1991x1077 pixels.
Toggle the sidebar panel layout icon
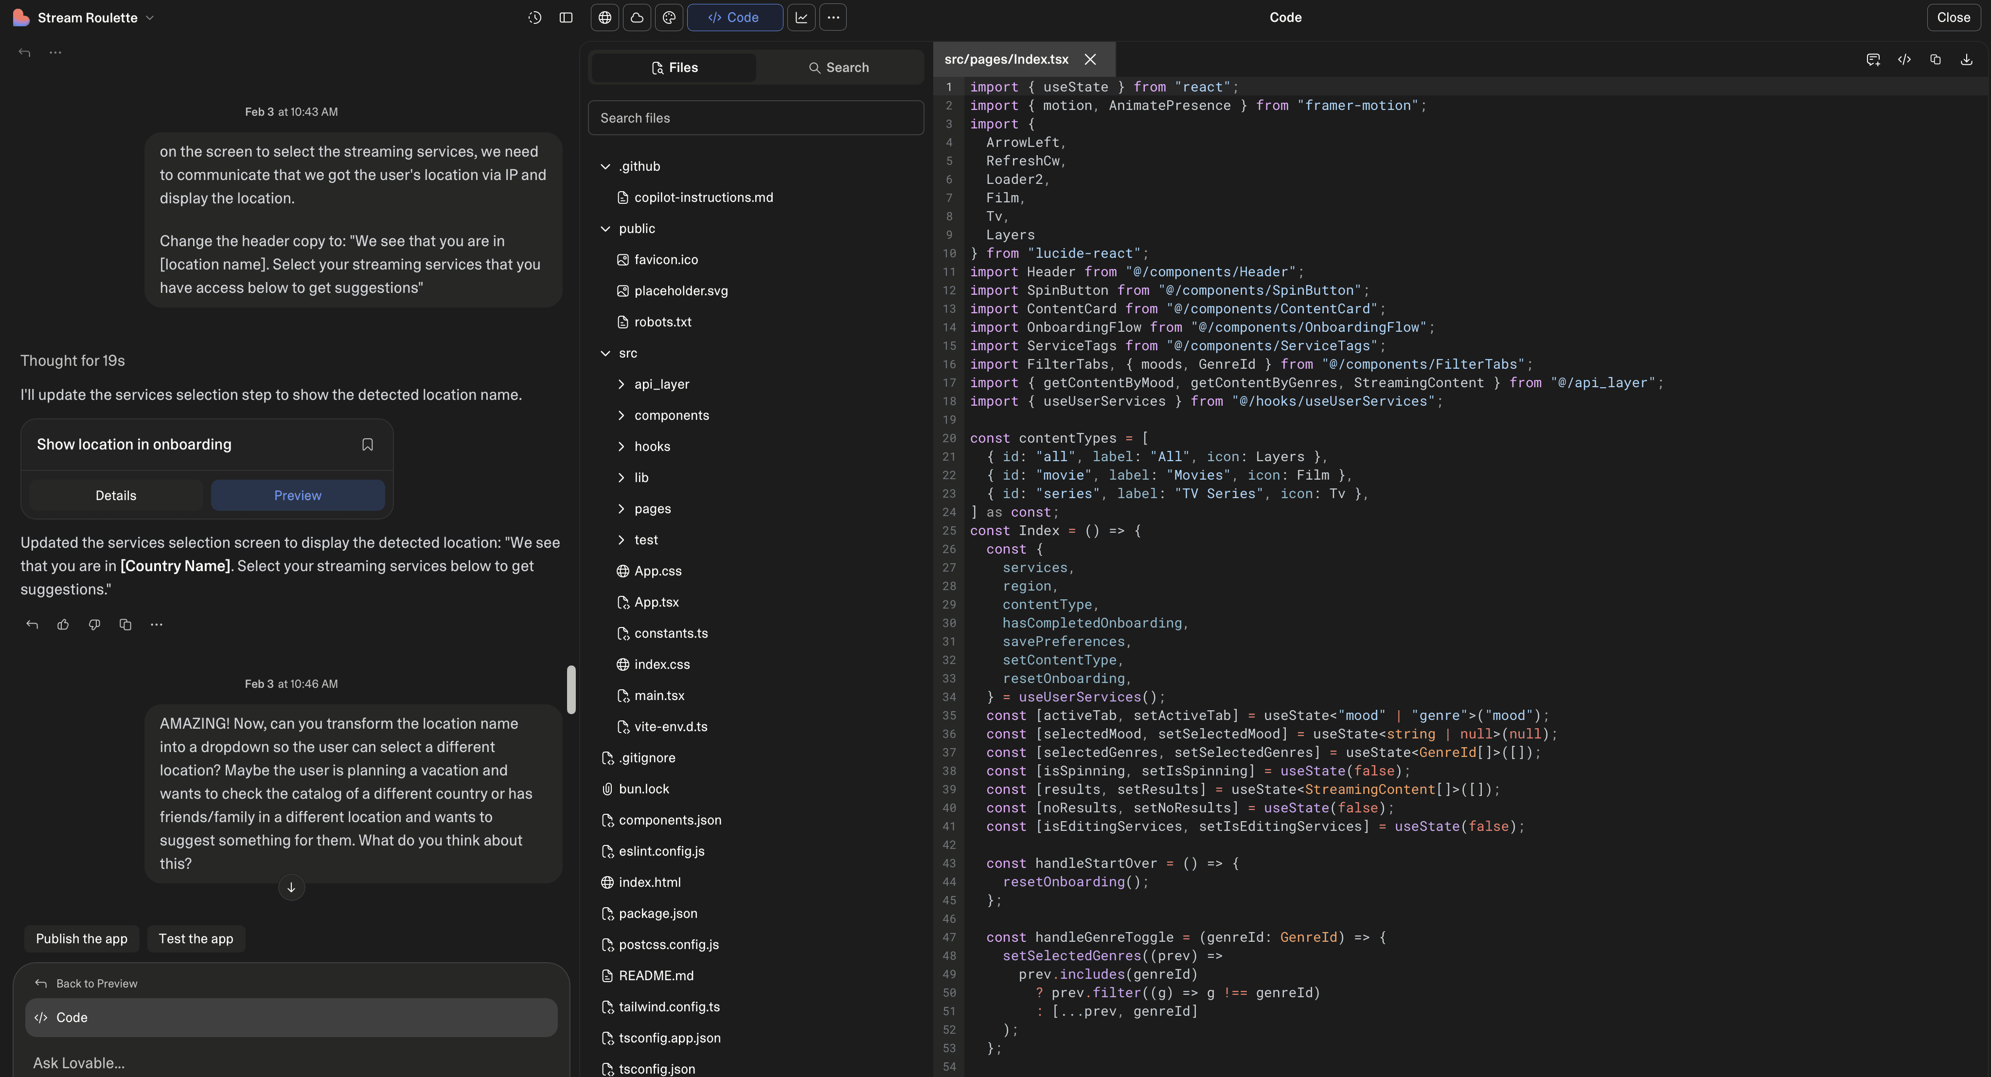tap(566, 17)
